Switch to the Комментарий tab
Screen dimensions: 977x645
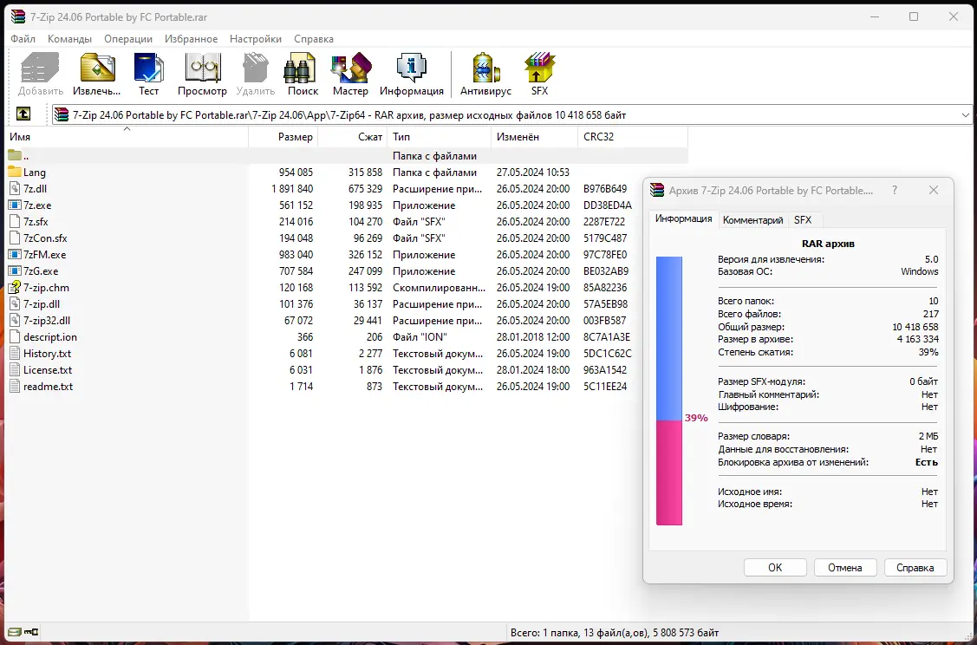pyautogui.click(x=752, y=219)
